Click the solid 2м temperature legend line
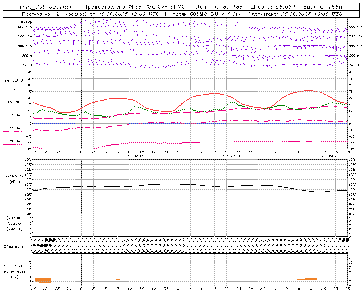The height and width of the screenshot is (291, 364). click(x=13, y=92)
